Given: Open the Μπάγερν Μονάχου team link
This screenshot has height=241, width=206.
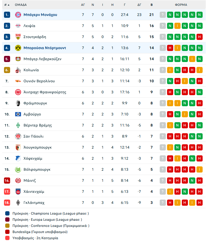Looking at the screenshot, I should (x=40, y=15).
